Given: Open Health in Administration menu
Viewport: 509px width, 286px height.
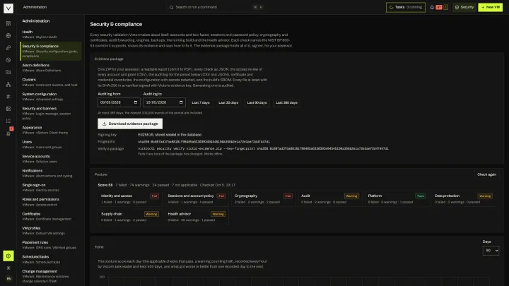Looking at the screenshot, I should click(x=50, y=35).
